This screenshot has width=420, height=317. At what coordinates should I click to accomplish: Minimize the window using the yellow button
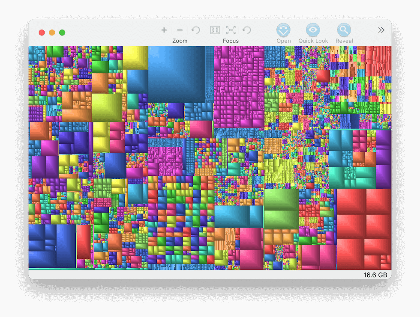click(x=52, y=33)
